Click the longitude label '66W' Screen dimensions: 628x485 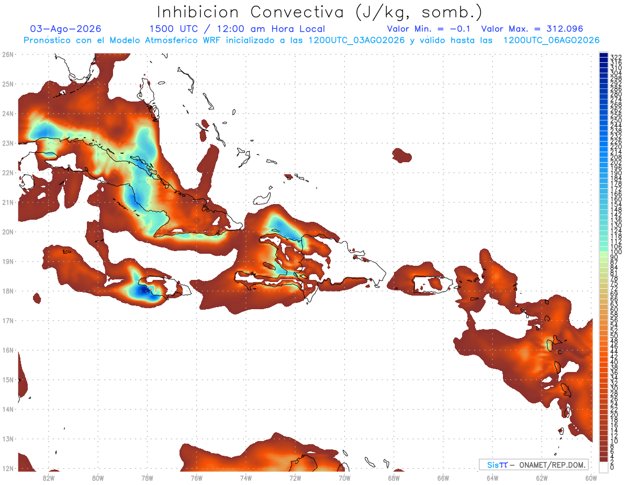[443, 478]
